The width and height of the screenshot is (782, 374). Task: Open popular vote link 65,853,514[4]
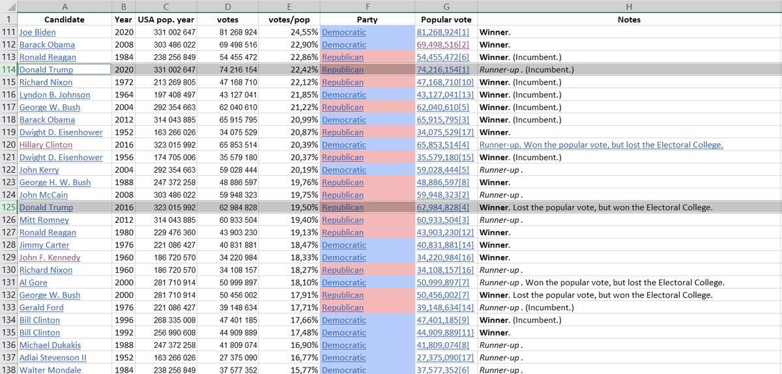443,145
